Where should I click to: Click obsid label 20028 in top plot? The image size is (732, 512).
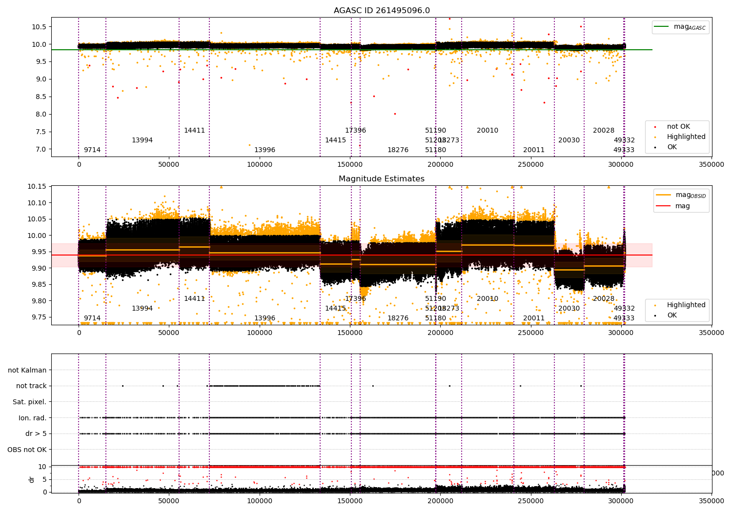pyautogui.click(x=604, y=131)
